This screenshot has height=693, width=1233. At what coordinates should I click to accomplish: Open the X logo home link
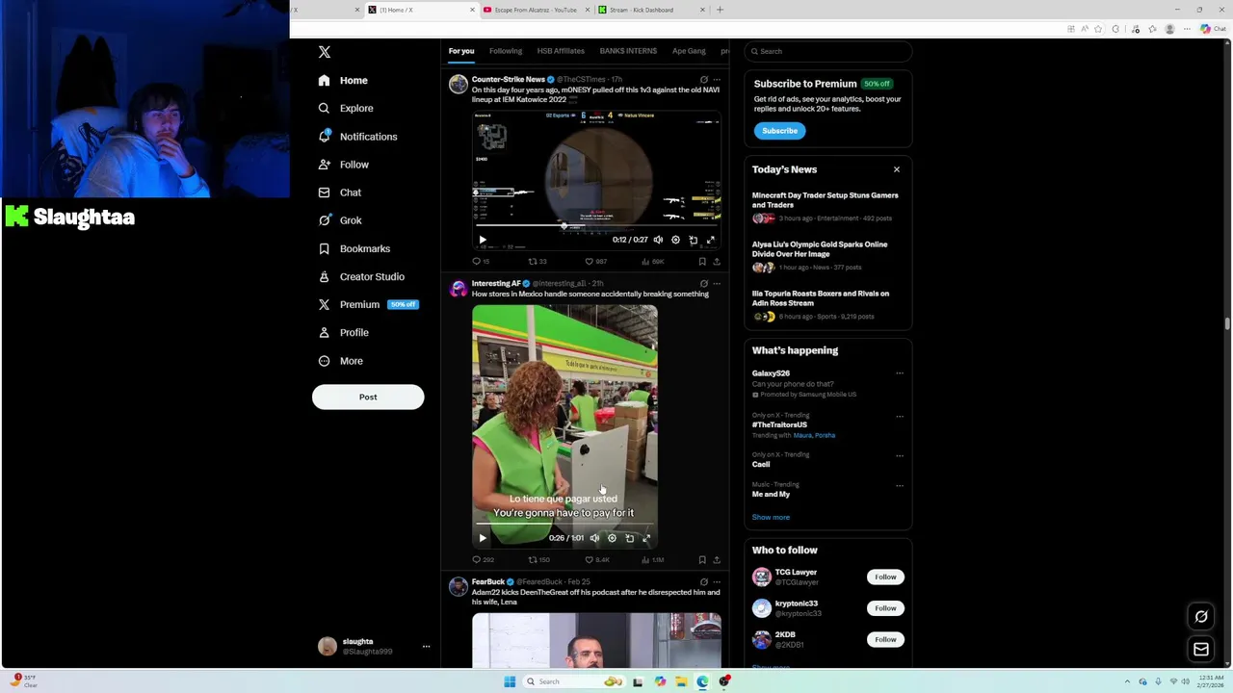(325, 52)
